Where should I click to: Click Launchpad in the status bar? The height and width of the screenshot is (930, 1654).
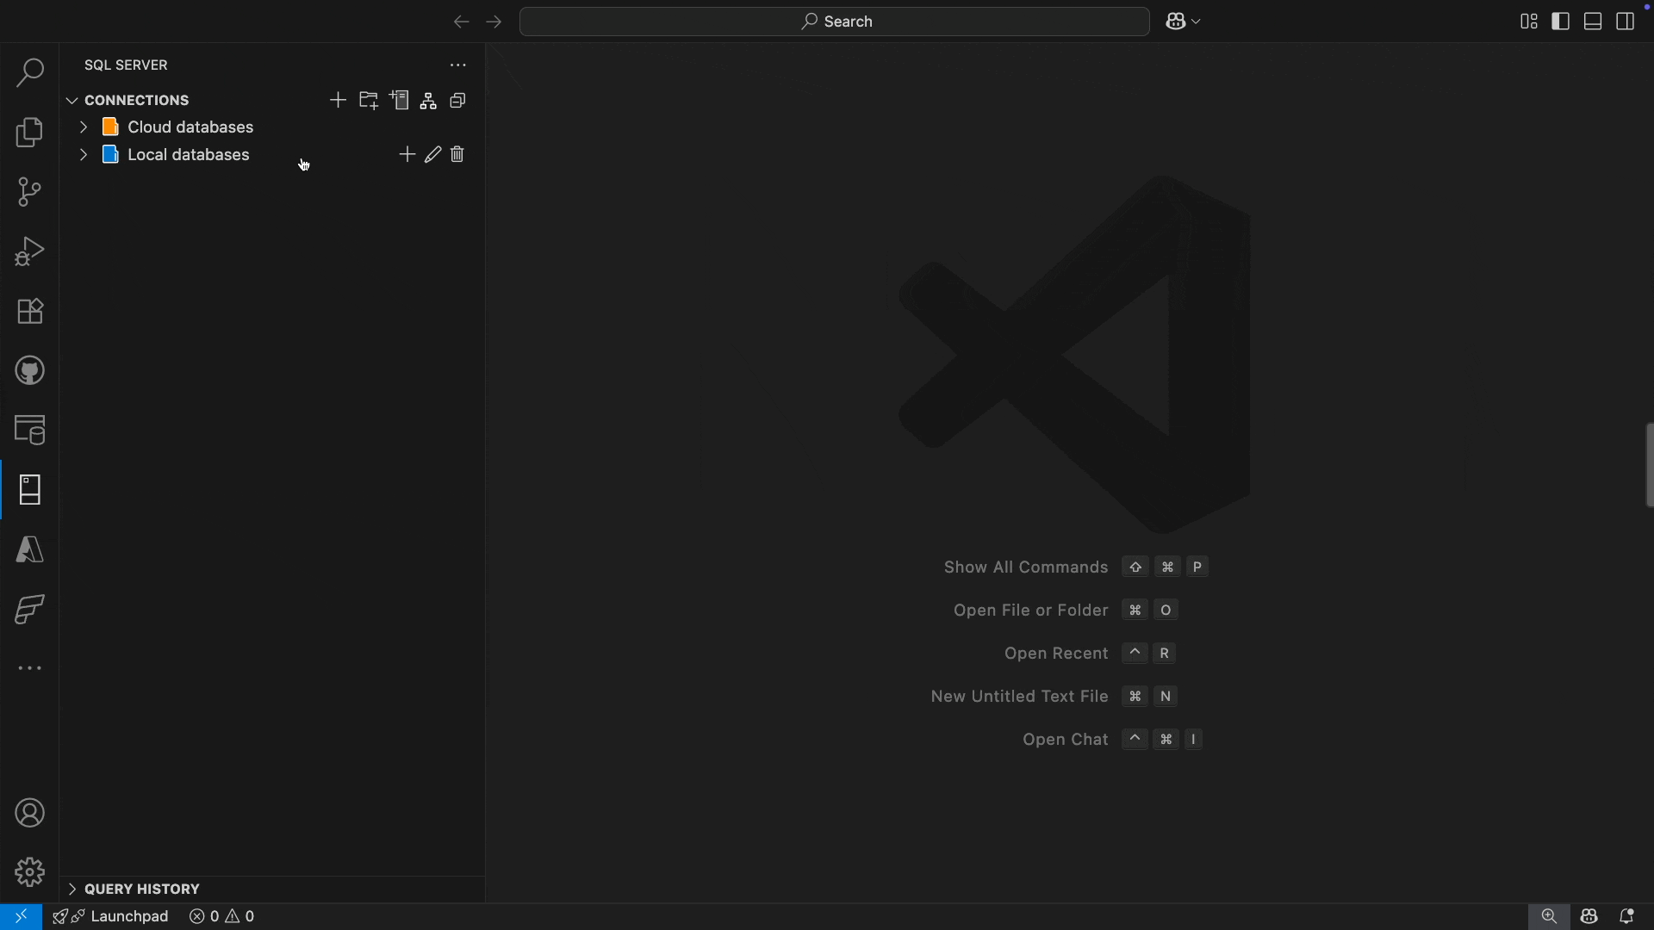(x=111, y=916)
